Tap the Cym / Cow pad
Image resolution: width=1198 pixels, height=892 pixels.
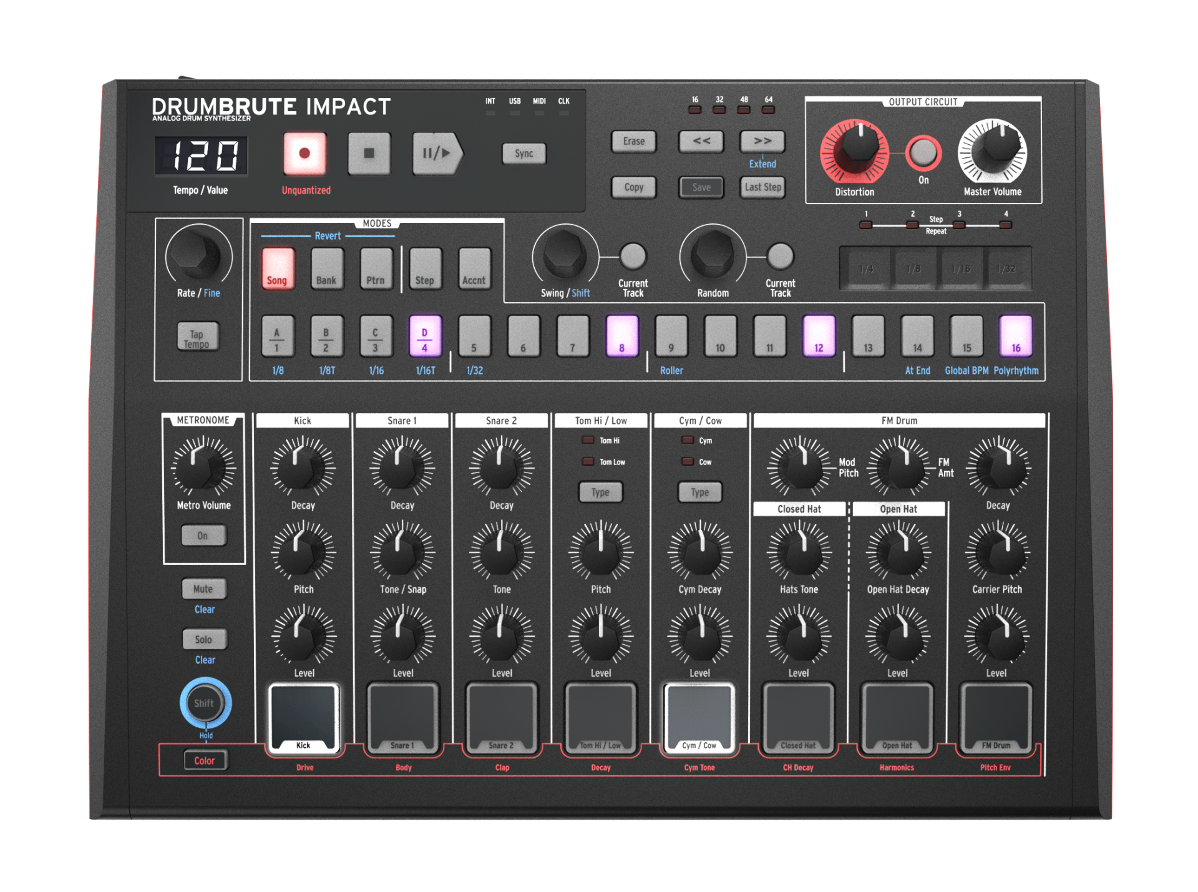tap(699, 717)
